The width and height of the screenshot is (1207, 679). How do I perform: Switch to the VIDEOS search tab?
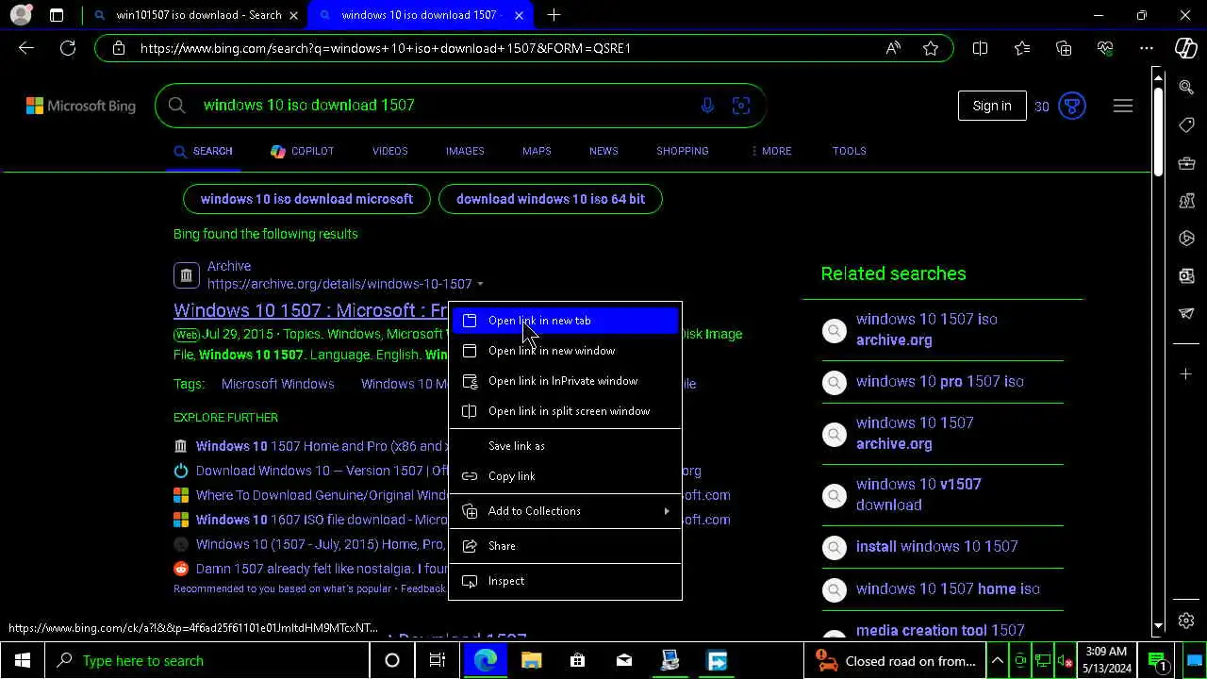pyautogui.click(x=389, y=151)
